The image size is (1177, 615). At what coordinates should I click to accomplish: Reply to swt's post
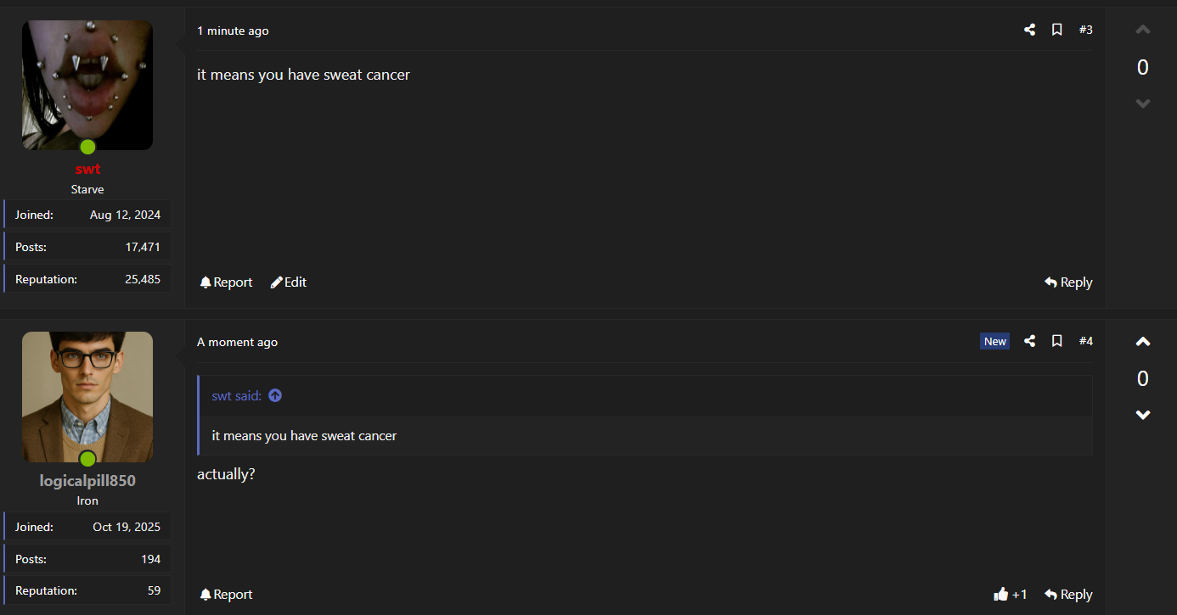(x=1068, y=282)
